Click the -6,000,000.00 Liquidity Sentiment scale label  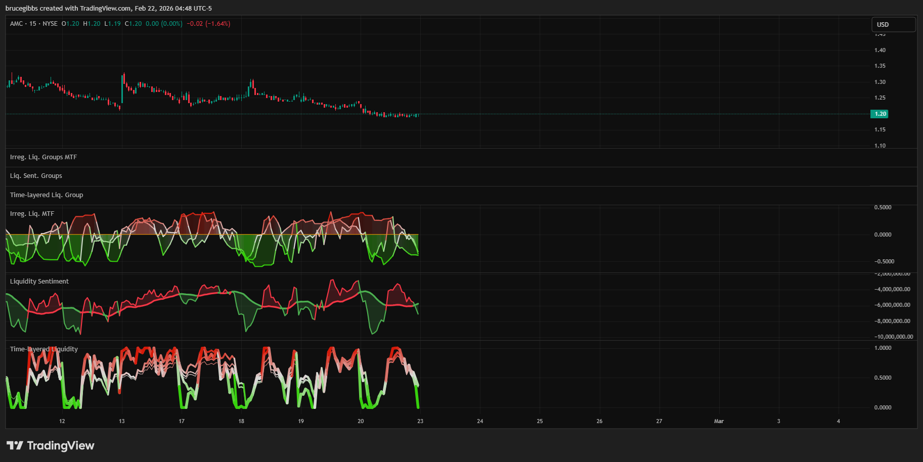[893, 305]
